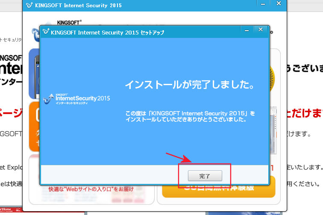
Task: Click the orange banner button in the back window
Action: [219, 191]
